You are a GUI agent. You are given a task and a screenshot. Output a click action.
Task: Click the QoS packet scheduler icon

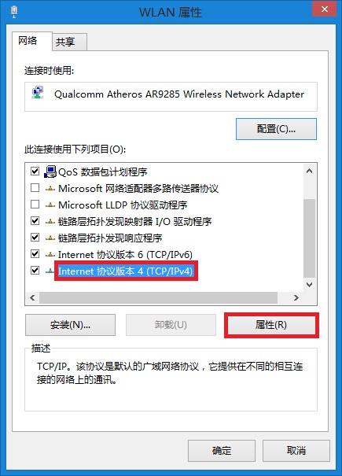(50, 172)
